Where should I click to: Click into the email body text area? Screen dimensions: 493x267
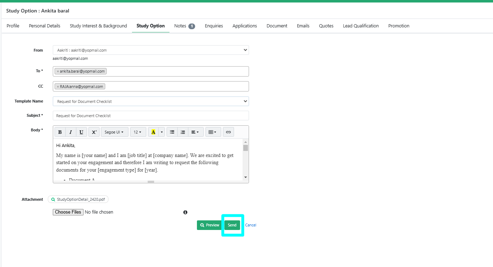pyautogui.click(x=148, y=159)
